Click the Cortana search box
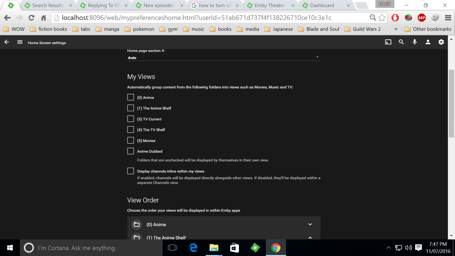The width and height of the screenshot is (455, 256). [x=91, y=248]
